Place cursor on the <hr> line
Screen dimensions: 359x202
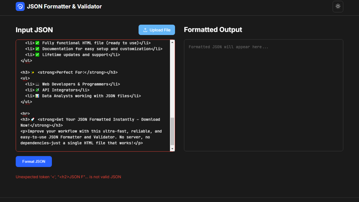coord(25,114)
